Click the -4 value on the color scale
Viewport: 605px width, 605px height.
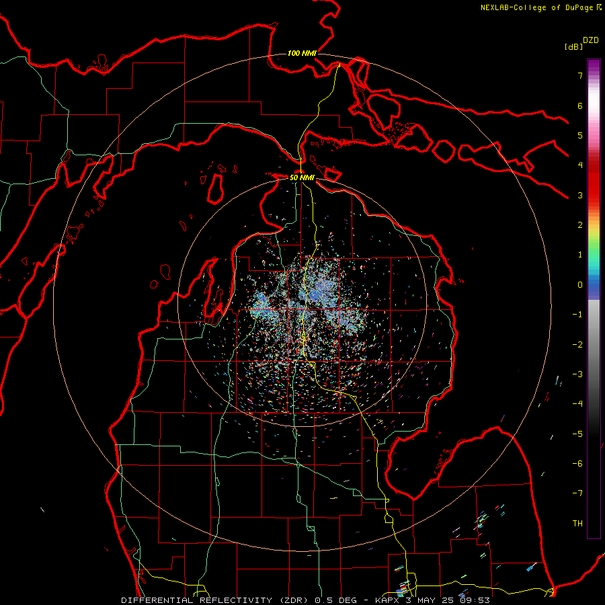pyautogui.click(x=577, y=404)
